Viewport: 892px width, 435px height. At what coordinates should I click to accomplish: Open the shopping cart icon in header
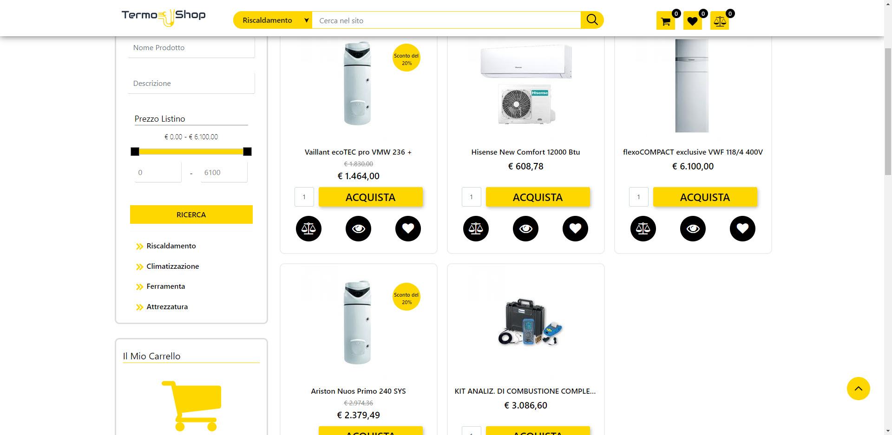pos(665,21)
